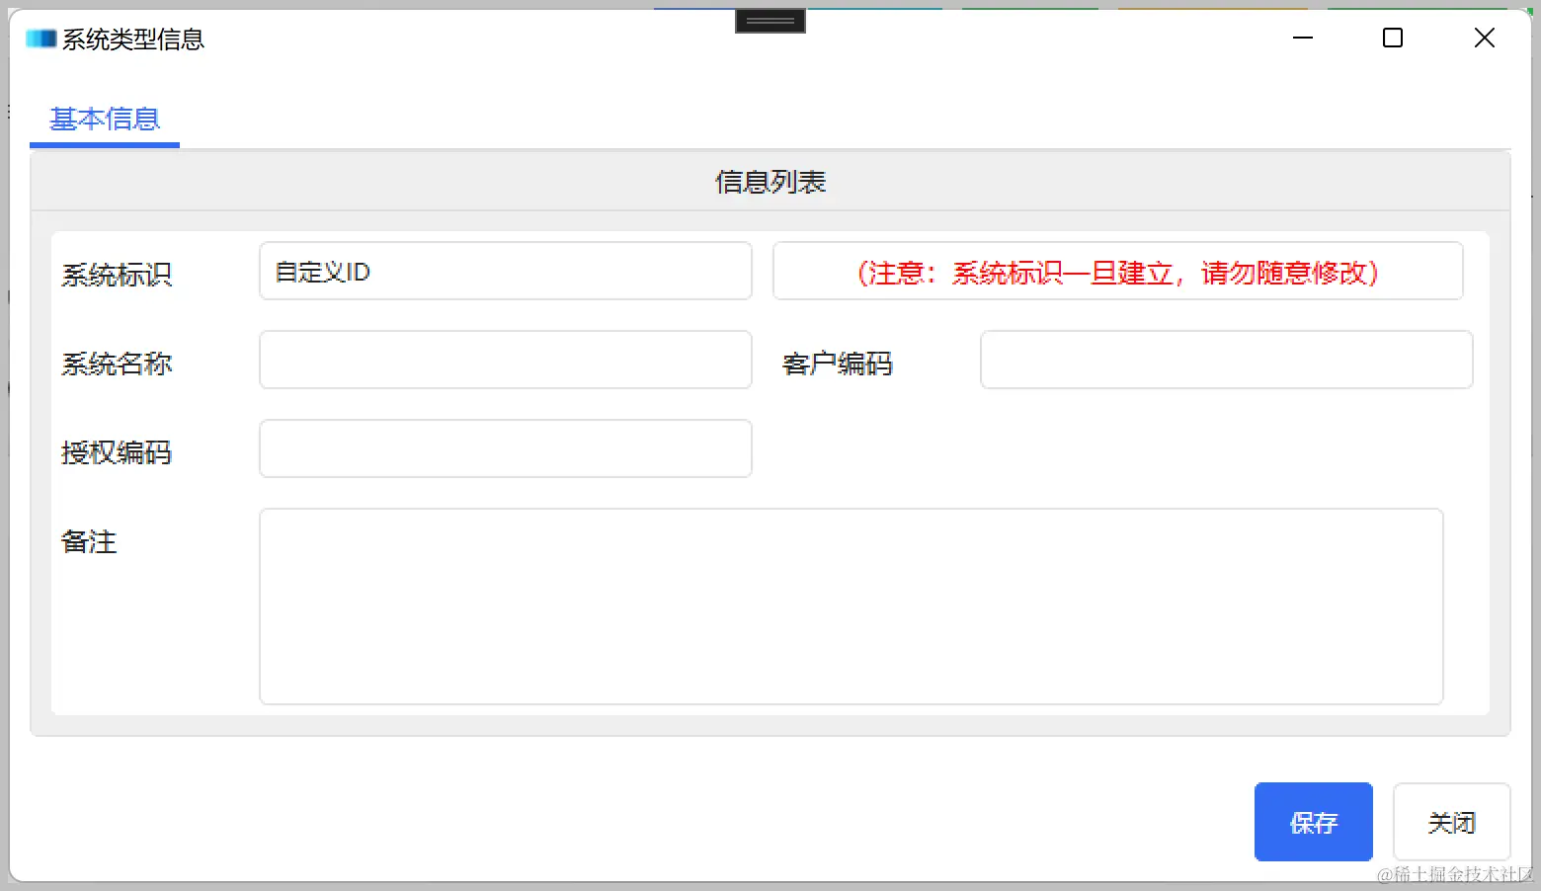Click the 系统类型信息 title text

click(x=133, y=40)
